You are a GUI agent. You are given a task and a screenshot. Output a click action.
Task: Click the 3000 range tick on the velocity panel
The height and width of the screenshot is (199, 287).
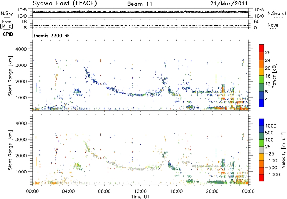point(21,139)
